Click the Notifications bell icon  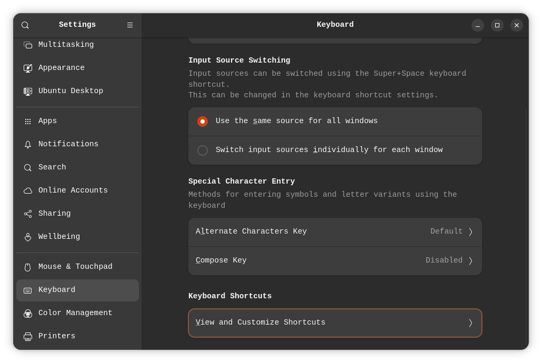(28, 145)
